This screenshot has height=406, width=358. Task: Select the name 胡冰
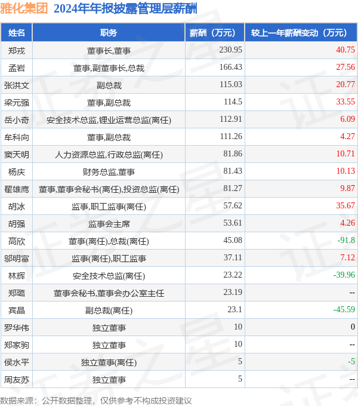17,207
